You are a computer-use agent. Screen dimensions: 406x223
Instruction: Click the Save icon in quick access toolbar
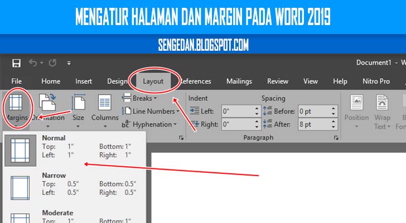point(16,63)
